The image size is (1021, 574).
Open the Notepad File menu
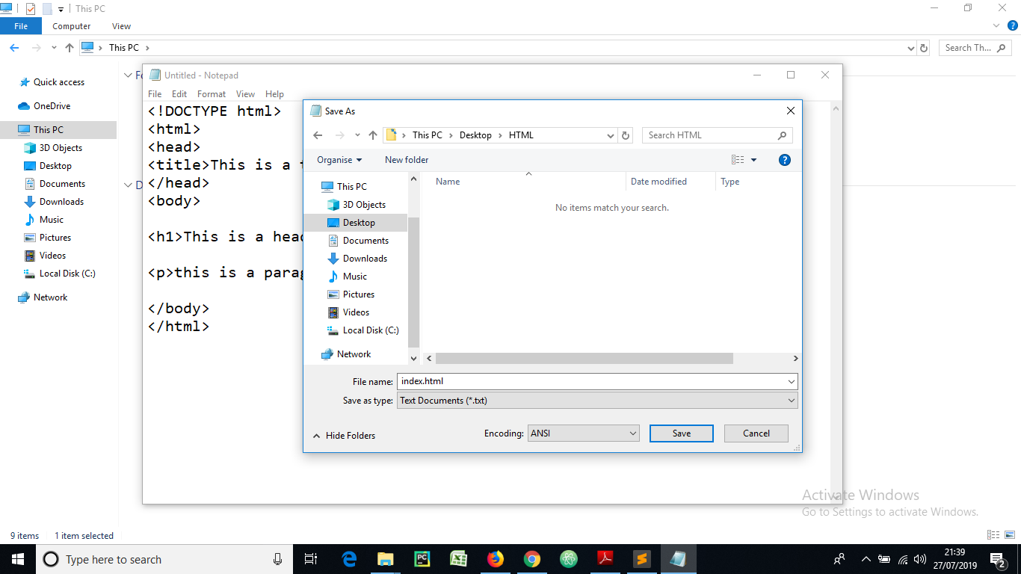coord(155,94)
